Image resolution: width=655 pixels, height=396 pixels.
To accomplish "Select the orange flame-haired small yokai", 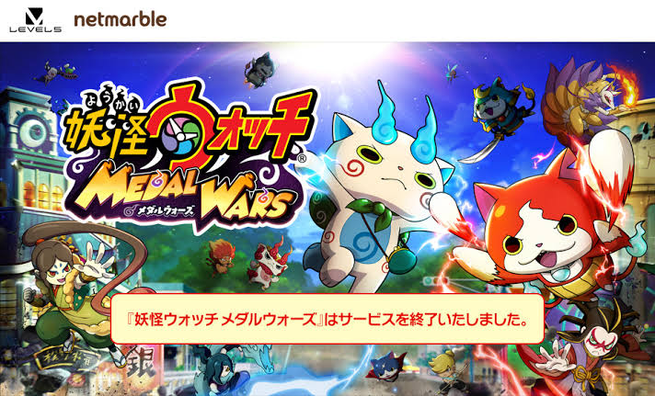I will (220, 256).
